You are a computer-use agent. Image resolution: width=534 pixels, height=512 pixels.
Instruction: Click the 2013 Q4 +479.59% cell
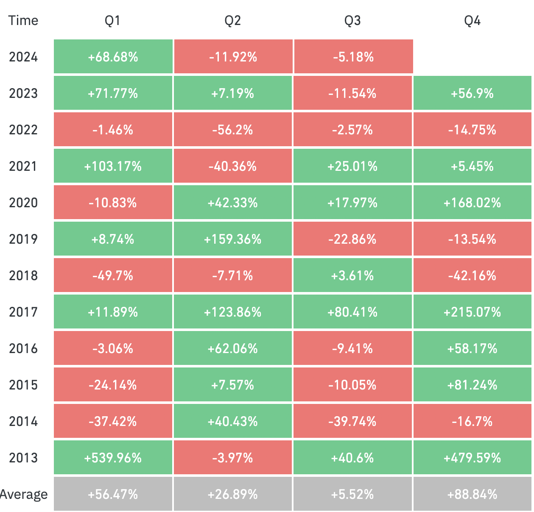pos(472,458)
